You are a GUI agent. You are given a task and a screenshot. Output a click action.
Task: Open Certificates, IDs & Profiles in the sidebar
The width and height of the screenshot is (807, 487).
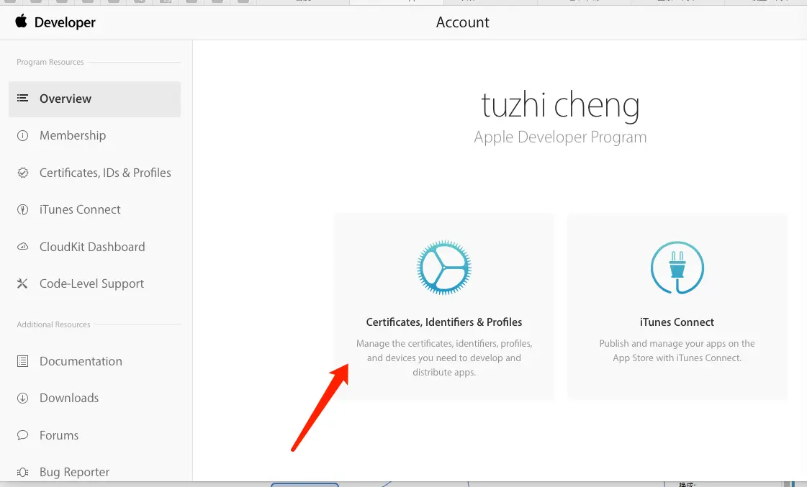point(105,173)
